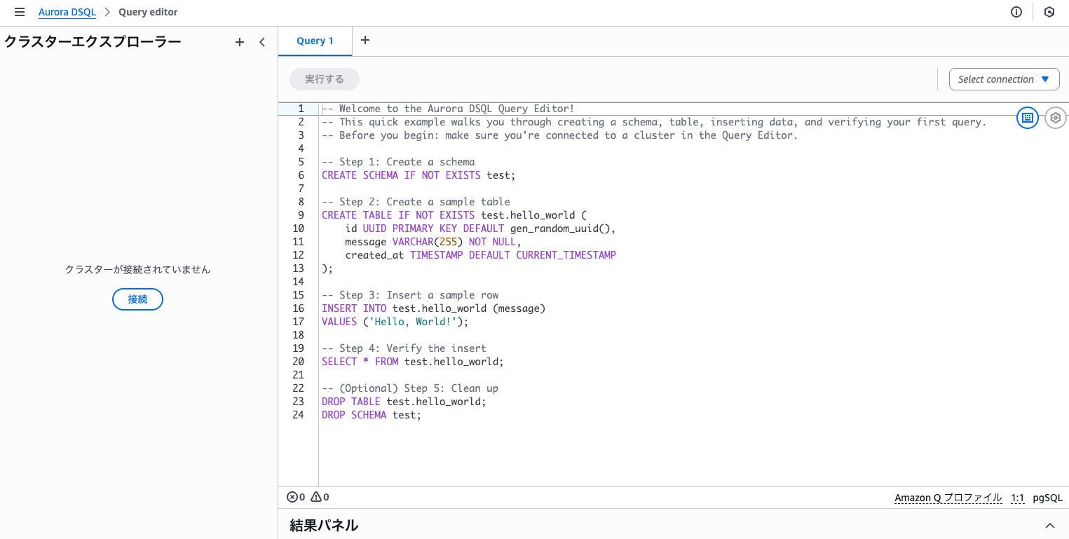Screen dimensions: 1069x539
Task: Click the 接続 connect button
Action: point(137,299)
